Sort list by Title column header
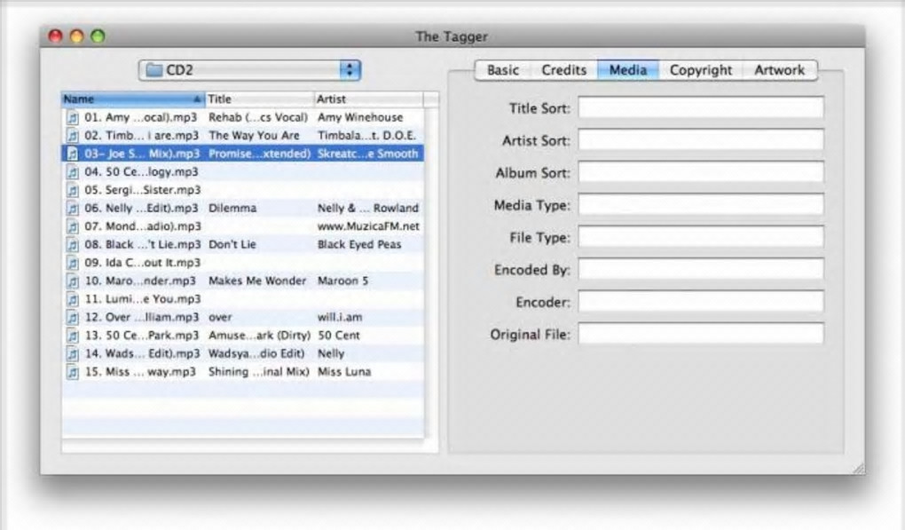Viewport: 905px width, 530px height. 260,99
